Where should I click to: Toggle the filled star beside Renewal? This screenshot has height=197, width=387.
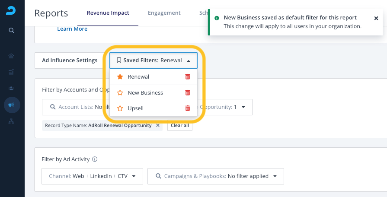tap(120, 76)
